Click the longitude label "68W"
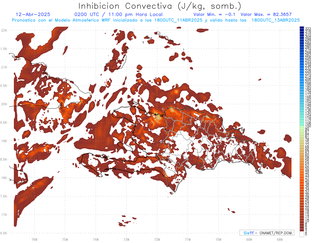Image resolution: width=314 pixels, height=243 pixels. tap(279, 239)
